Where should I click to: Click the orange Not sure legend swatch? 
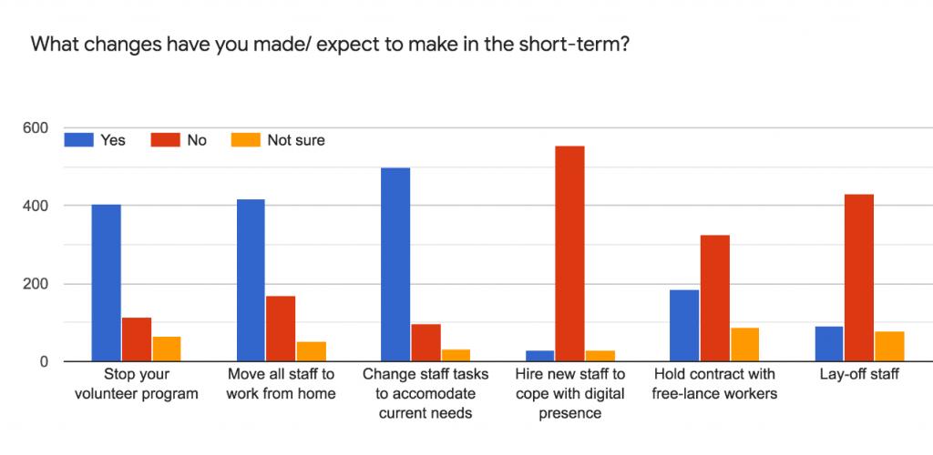coord(245,140)
